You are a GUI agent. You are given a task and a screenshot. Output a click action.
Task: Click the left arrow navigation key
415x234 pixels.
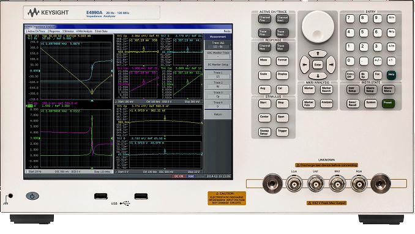pos(305,65)
